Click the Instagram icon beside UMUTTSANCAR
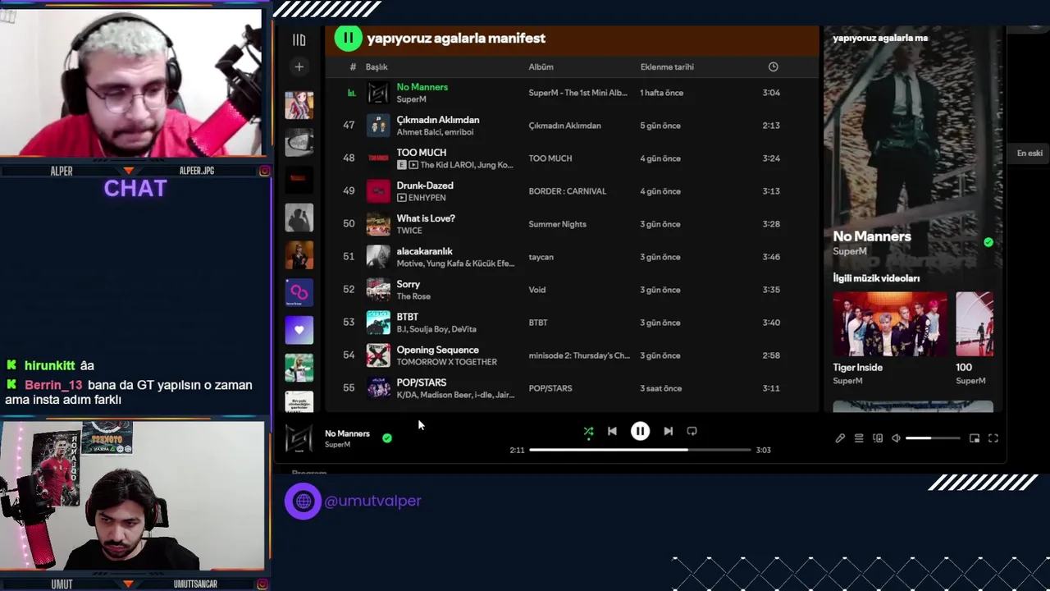 point(264,584)
